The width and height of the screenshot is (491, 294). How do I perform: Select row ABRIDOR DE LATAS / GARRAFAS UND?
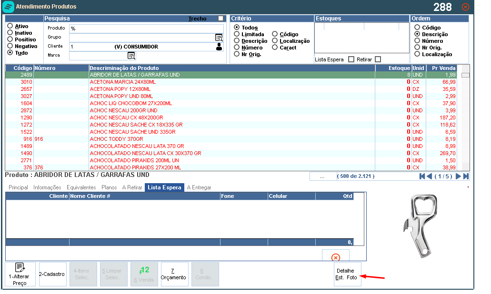230,75
